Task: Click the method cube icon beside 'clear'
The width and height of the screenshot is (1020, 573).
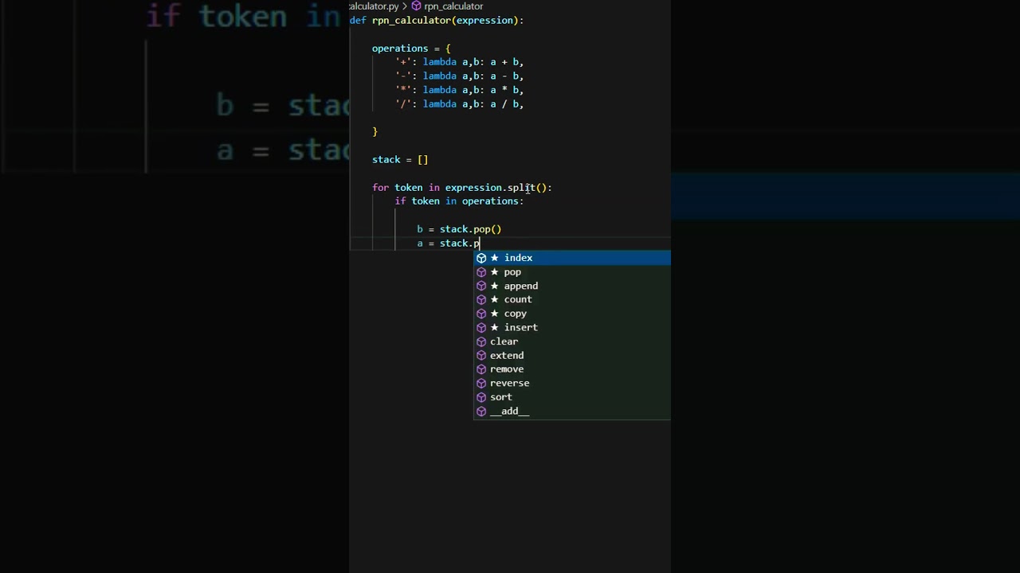Action: [481, 341]
